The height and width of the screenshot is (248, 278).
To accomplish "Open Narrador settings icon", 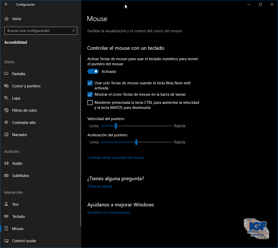I will [7, 135].
